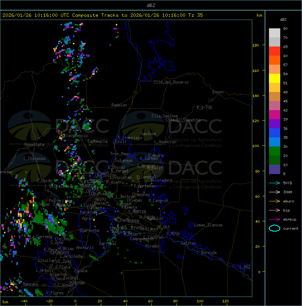The height and width of the screenshot is (306, 302).
Task: Click the '180' tick on the right axis
Action: coord(256,45)
